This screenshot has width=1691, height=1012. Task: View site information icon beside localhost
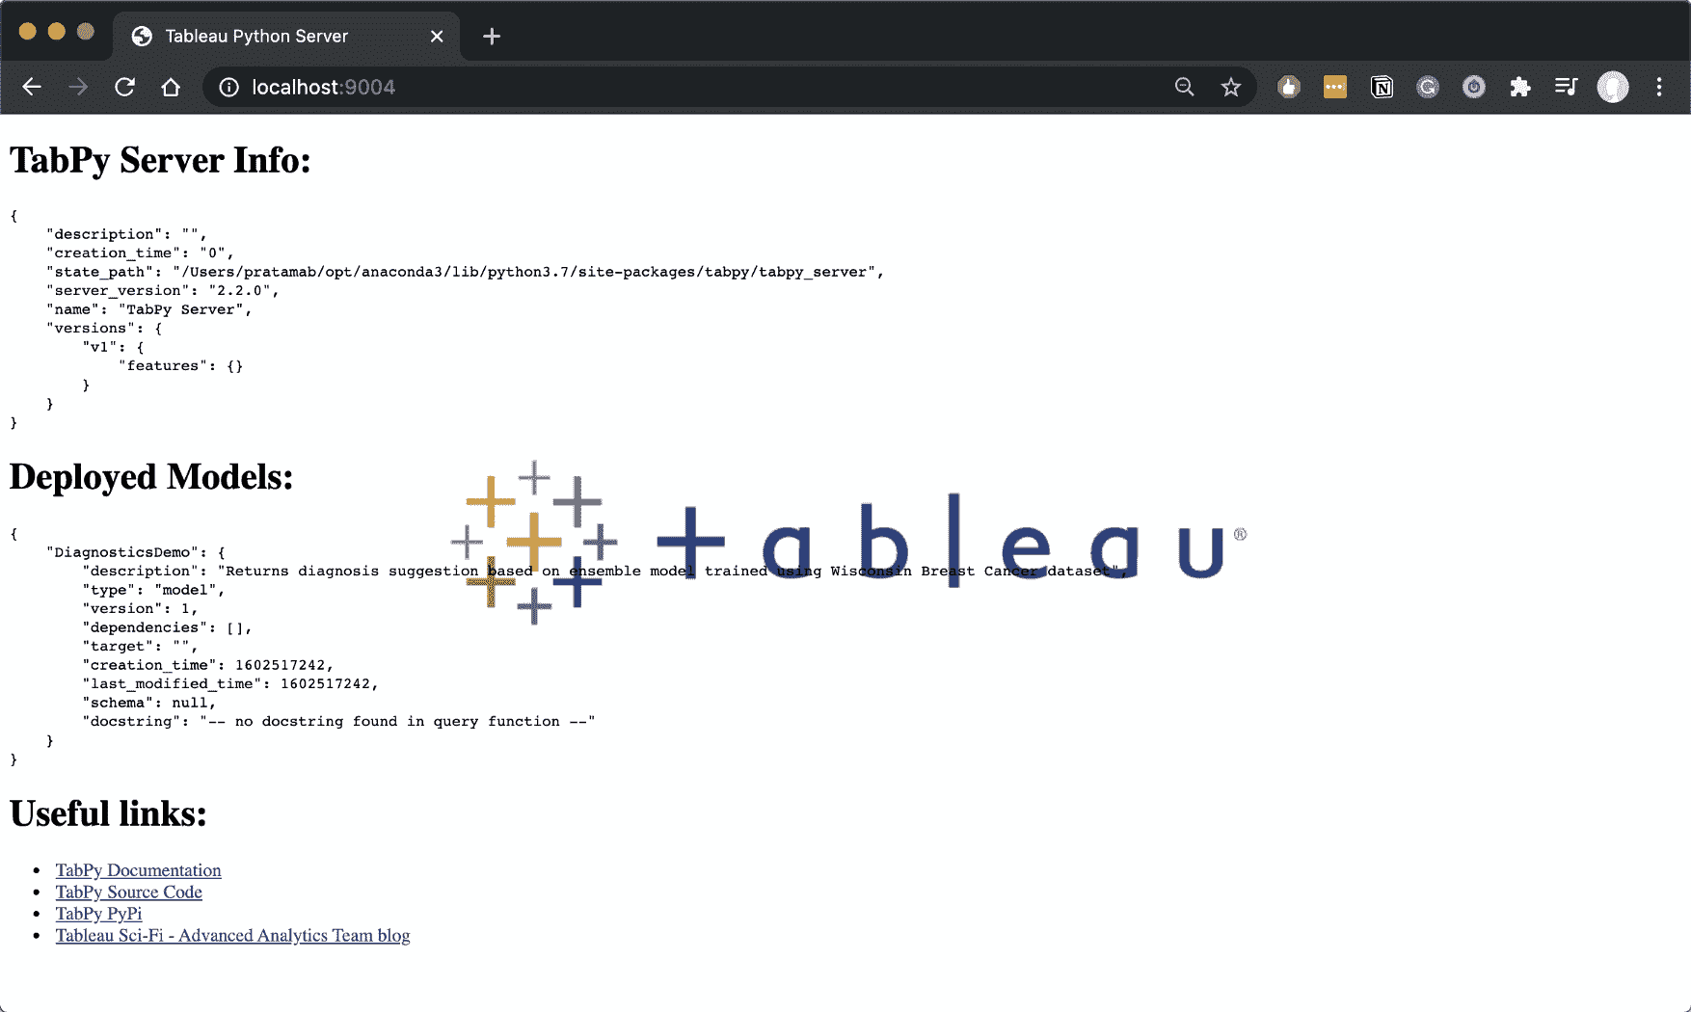(x=228, y=87)
